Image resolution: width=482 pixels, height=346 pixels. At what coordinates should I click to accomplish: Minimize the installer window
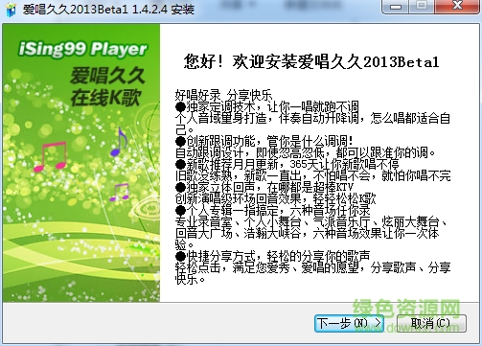(396, 7)
